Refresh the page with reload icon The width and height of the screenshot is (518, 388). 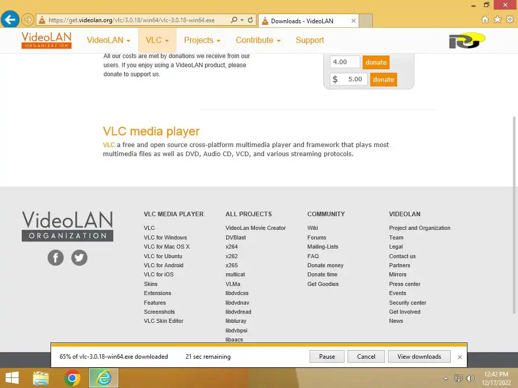point(250,20)
